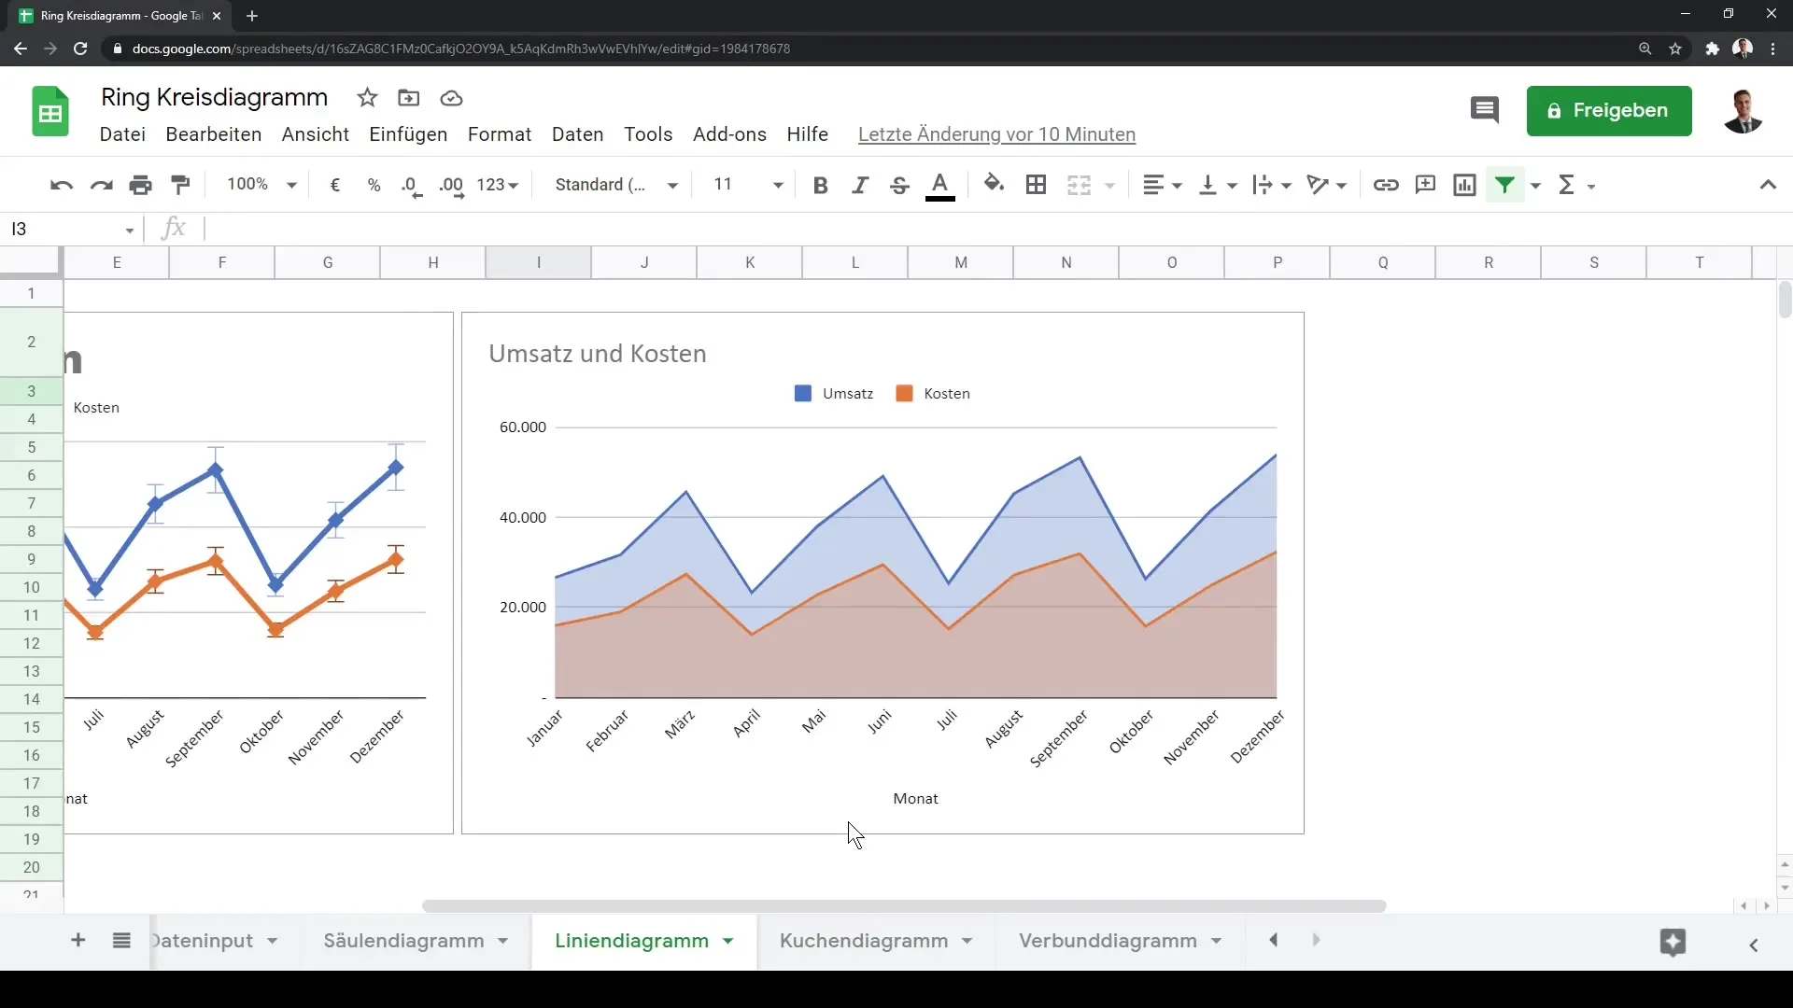
Task: Print the spreadsheet via printer icon
Action: click(x=141, y=185)
